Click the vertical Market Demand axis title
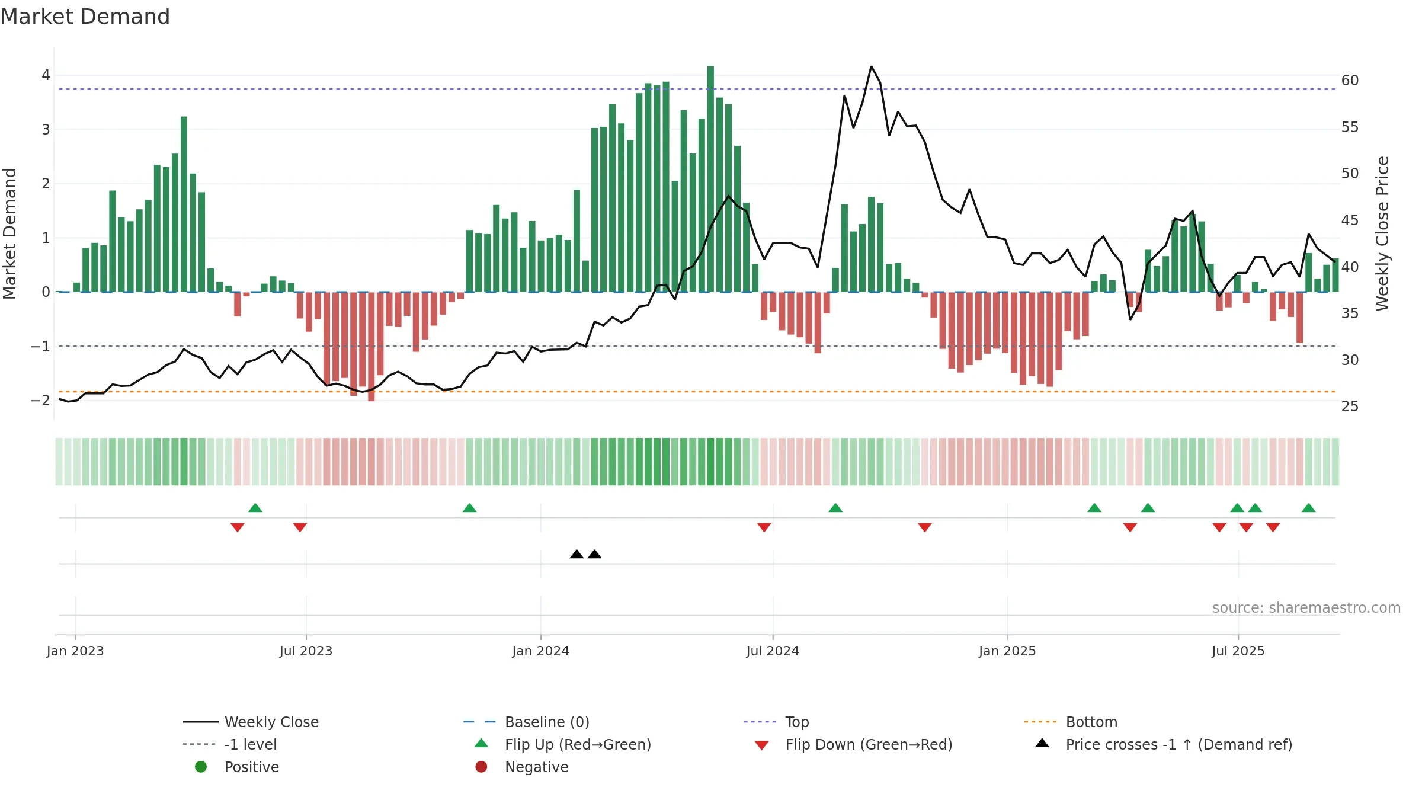The height and width of the screenshot is (800, 1422). (9, 233)
